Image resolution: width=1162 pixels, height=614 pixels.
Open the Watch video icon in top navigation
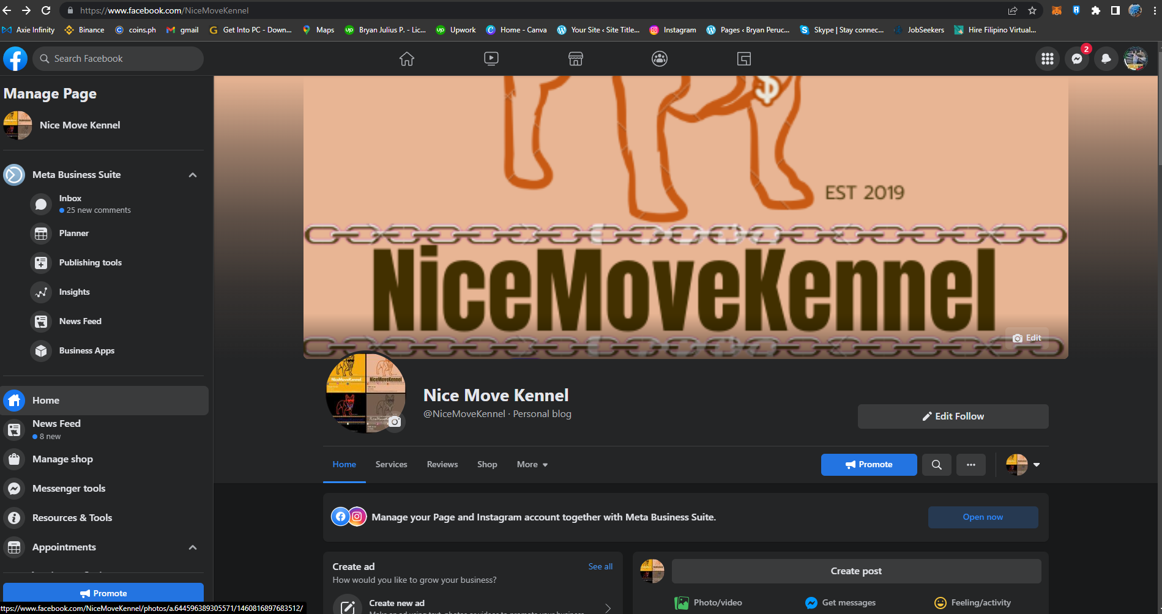click(491, 59)
